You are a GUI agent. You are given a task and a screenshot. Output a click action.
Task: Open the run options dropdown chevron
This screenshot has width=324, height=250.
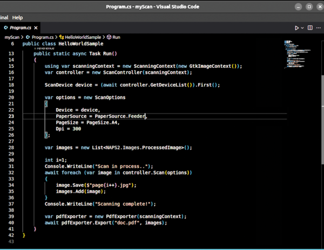(302, 27)
